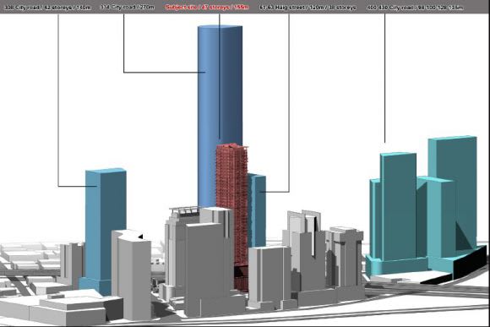Click the '308 City road / 42 storeys' label
Screen dimensions: 490x327
pos(47,7)
